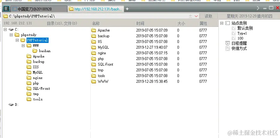
Task: Select the C: drive icon in tree
Action: 11,29
